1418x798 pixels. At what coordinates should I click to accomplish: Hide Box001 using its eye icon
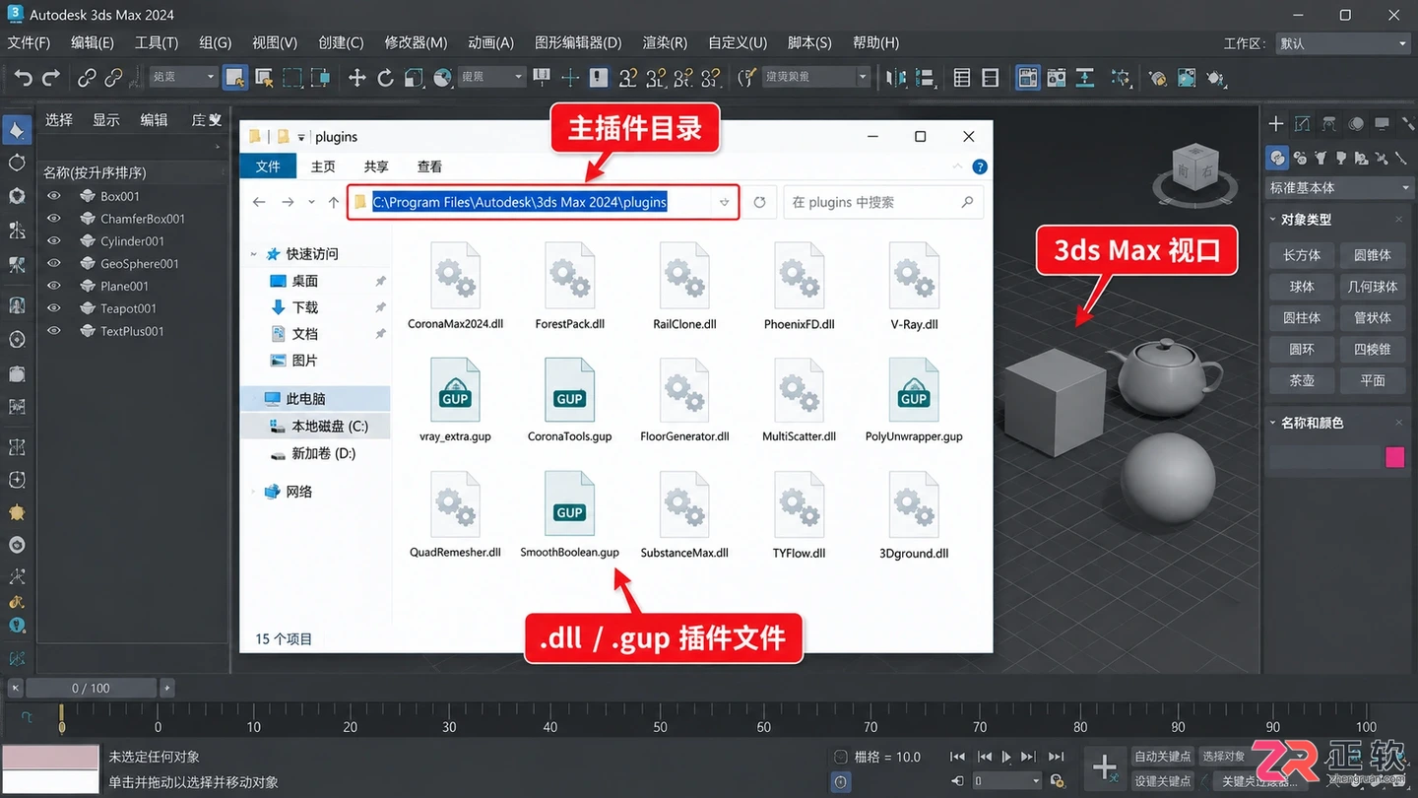tap(54, 196)
